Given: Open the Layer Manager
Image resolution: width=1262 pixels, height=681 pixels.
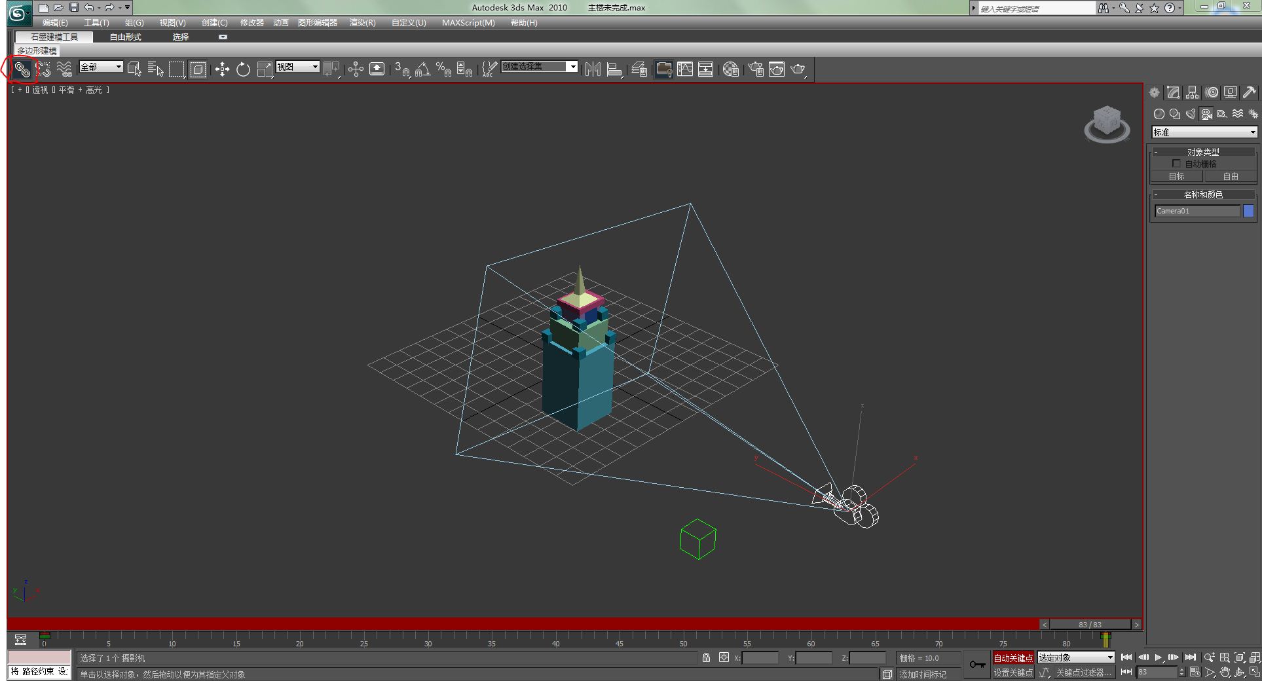Looking at the screenshot, I should click(639, 69).
